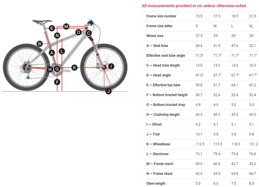Select the XL frame size letter cell
This screenshot has width=259, height=187.
(251, 26)
